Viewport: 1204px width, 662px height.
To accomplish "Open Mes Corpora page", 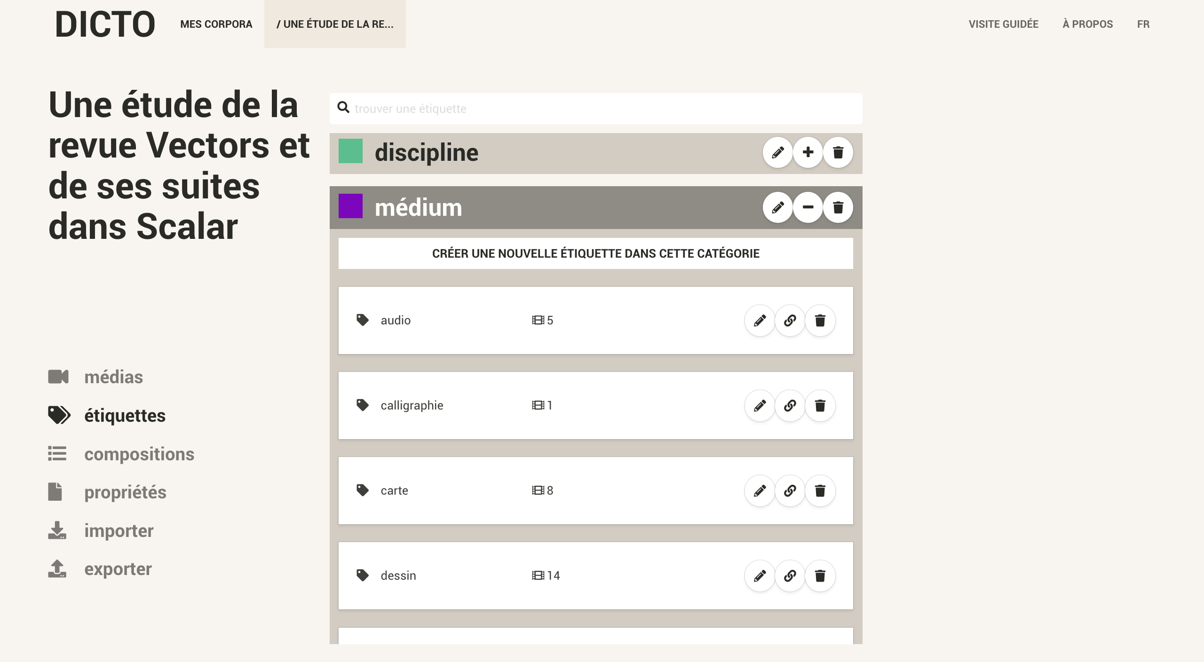I will [216, 24].
